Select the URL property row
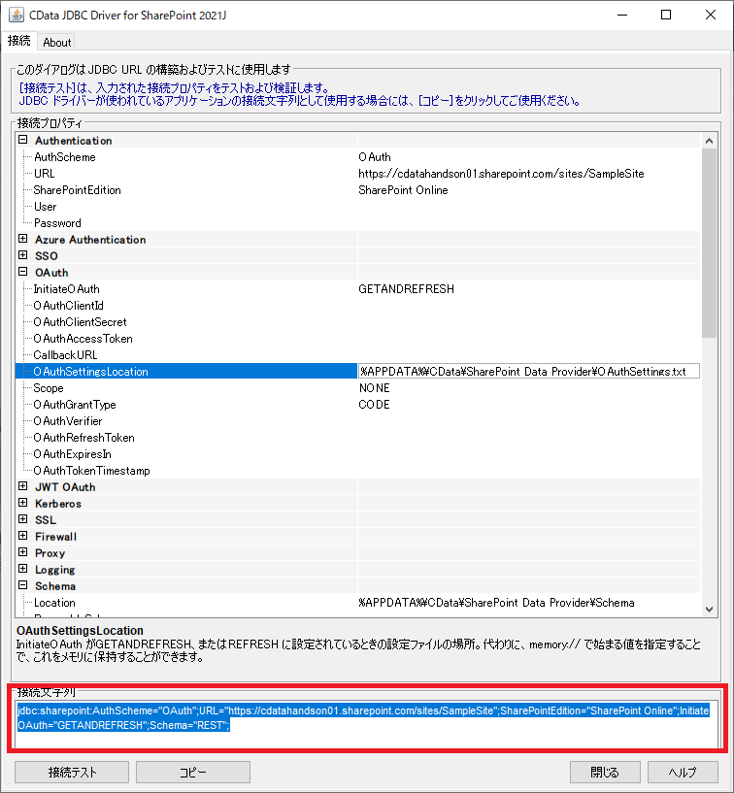This screenshot has height=793, width=734. pos(44,174)
